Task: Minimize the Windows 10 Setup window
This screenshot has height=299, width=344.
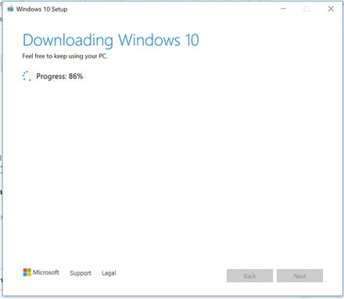Action: point(283,9)
